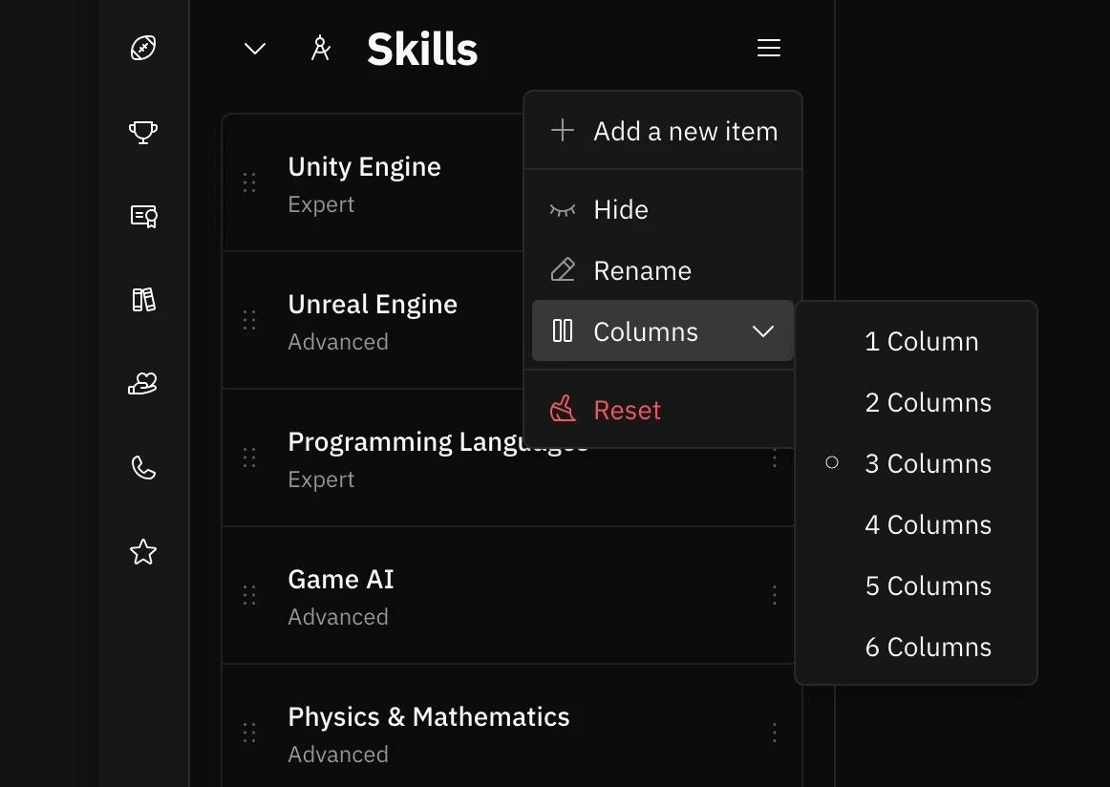The height and width of the screenshot is (787, 1110).
Task: Click the Unity Engine drag handle
Action: [249, 181]
